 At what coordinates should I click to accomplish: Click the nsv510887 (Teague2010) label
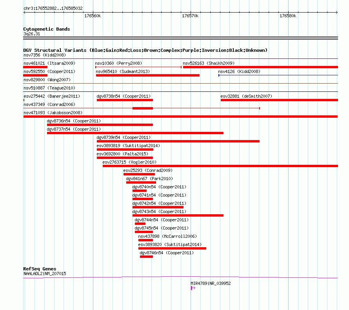click(49, 88)
